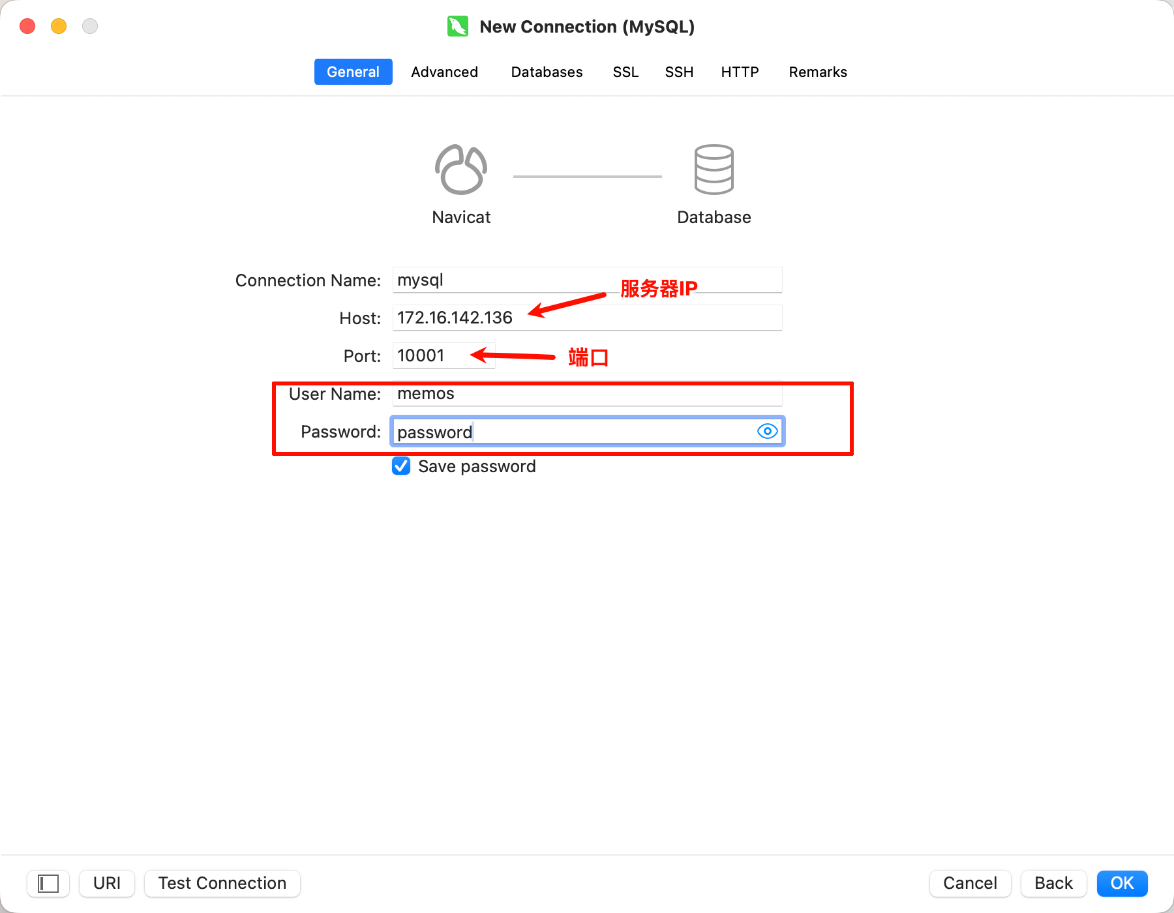Click the Navicat app icon in title bar
The image size is (1174, 913).
(x=458, y=27)
